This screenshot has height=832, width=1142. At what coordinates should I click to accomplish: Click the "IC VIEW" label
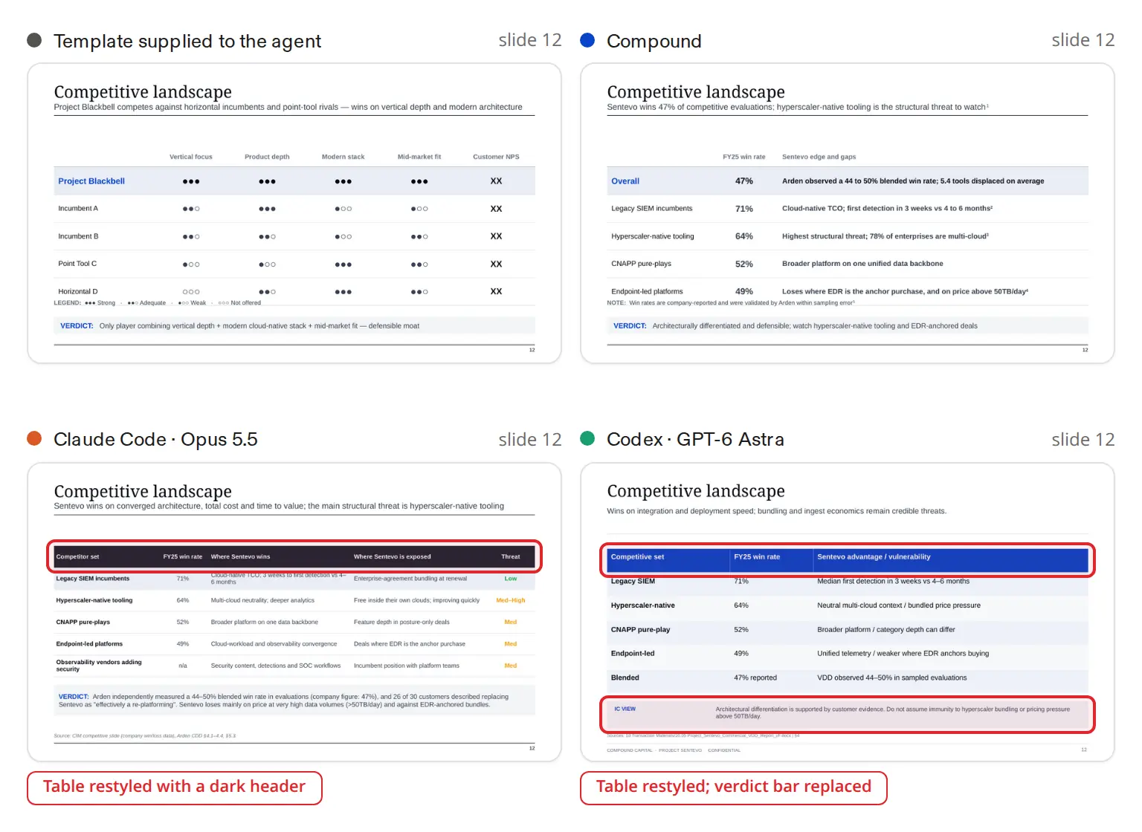(x=625, y=709)
